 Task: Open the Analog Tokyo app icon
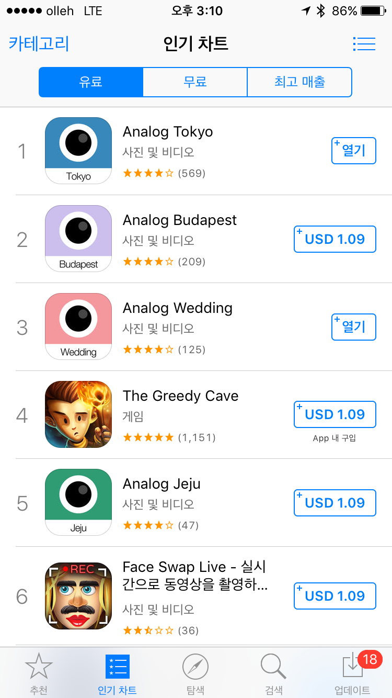tap(78, 151)
